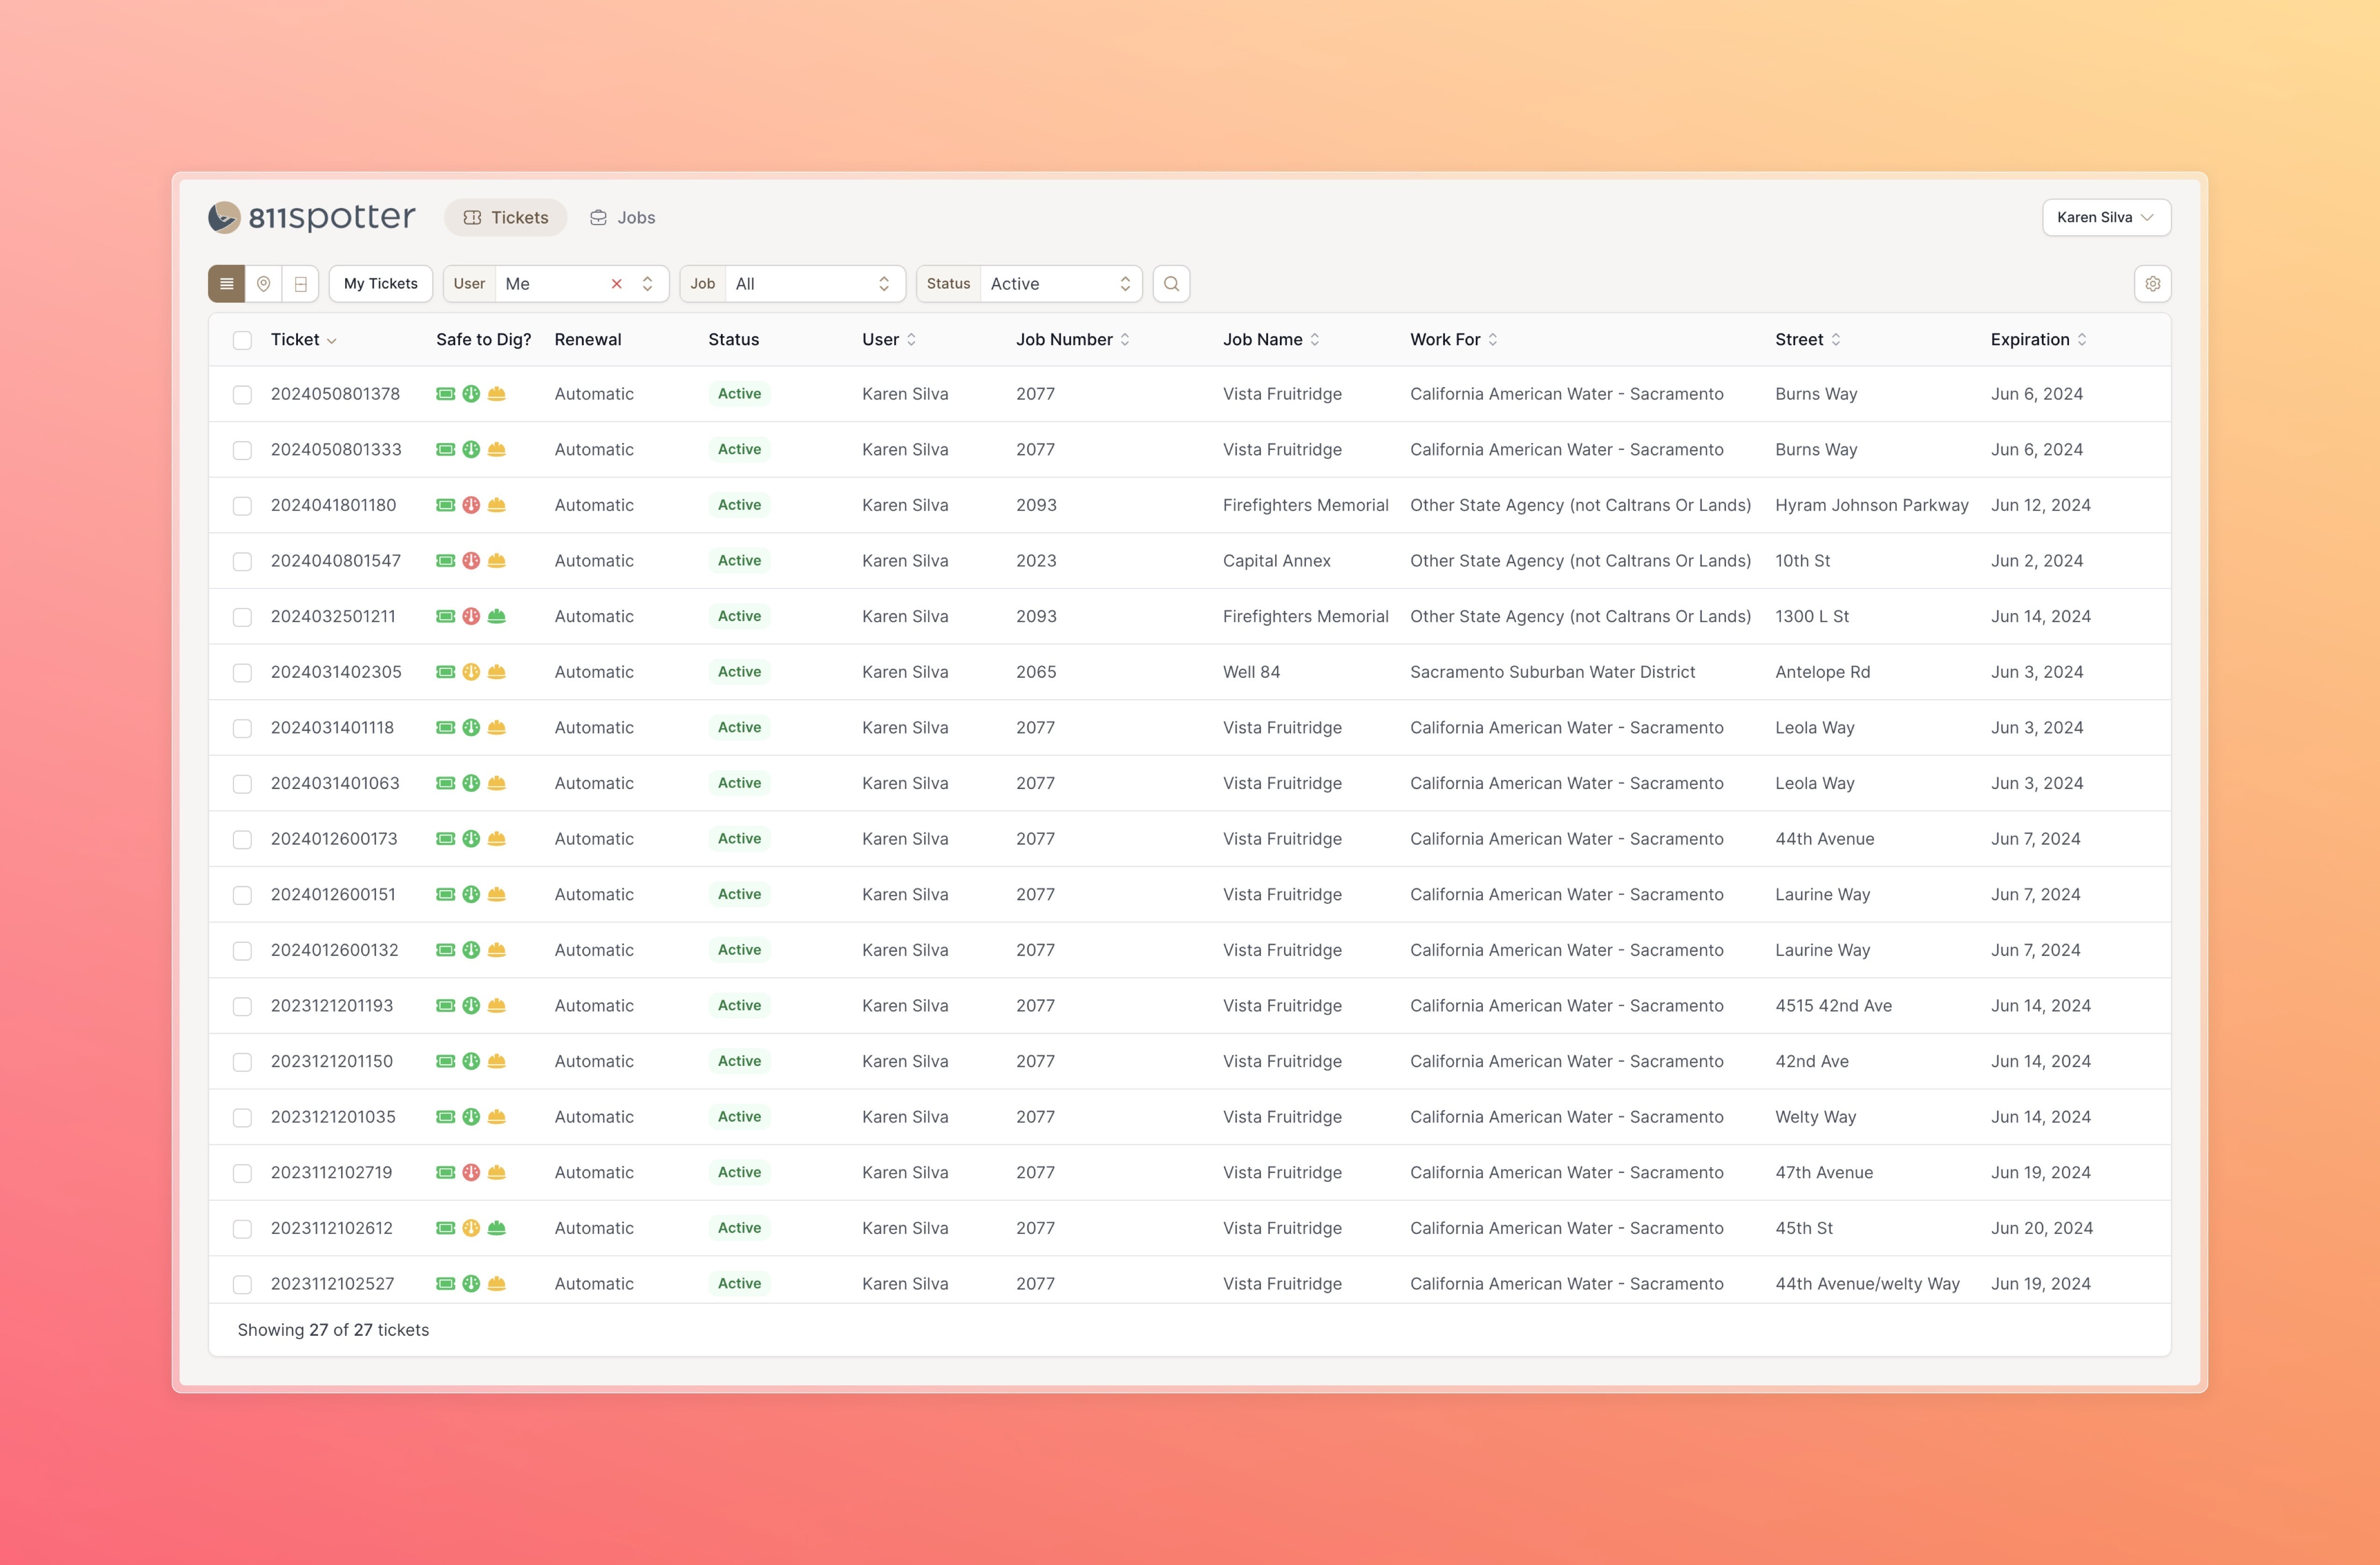
Task: Click the ticket stub icon for ticket 2024050801378
Action: coord(445,394)
